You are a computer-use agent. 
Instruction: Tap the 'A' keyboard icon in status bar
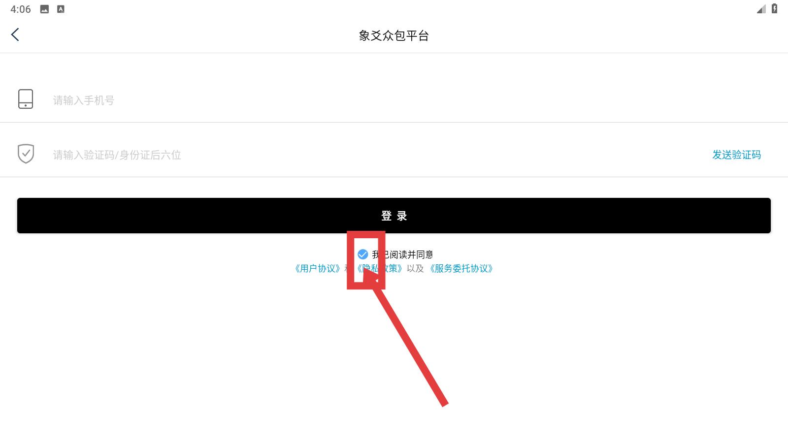pyautogui.click(x=61, y=9)
